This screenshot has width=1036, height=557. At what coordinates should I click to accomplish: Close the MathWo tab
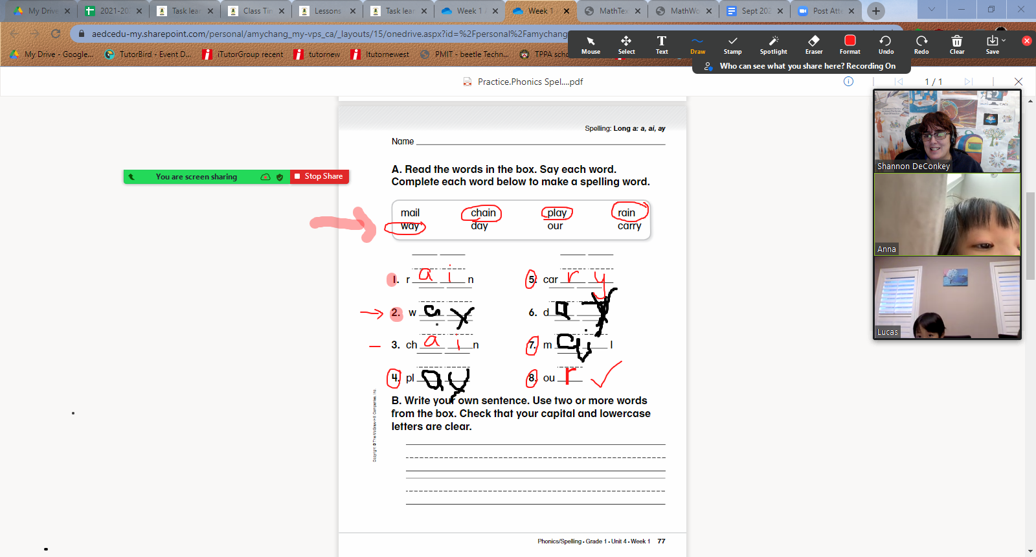pos(708,11)
